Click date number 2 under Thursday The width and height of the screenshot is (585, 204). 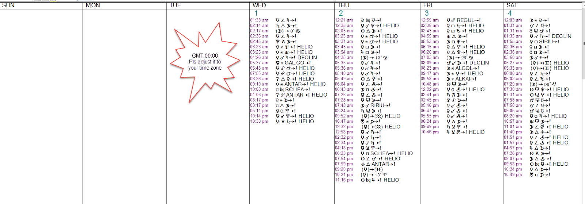tap(341, 13)
